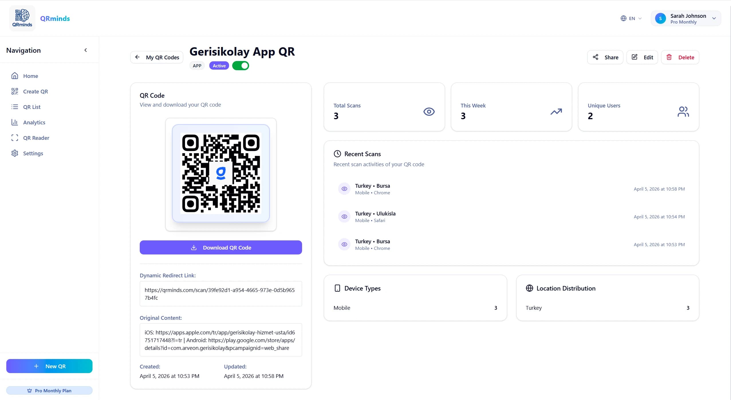Click the Device Types phone icon

point(338,288)
